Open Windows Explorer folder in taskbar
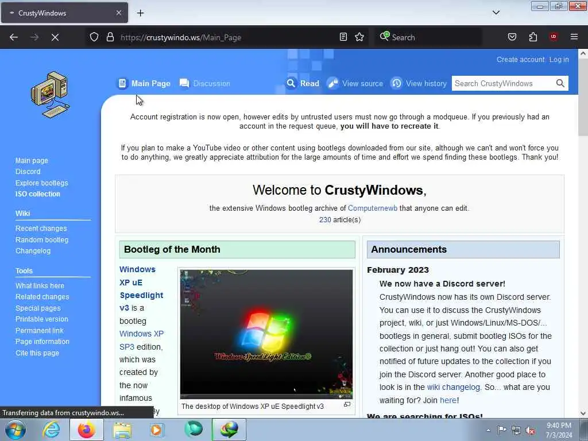The height and width of the screenshot is (441, 588). (x=122, y=430)
